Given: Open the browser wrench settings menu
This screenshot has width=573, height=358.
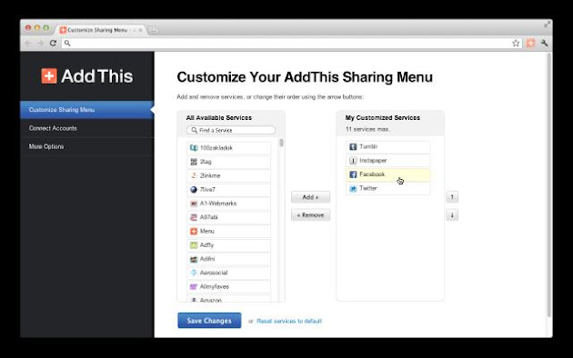Looking at the screenshot, I should [545, 43].
